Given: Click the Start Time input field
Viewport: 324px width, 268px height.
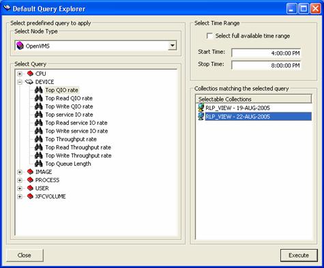Looking at the screenshot, I should pyautogui.click(x=266, y=53).
